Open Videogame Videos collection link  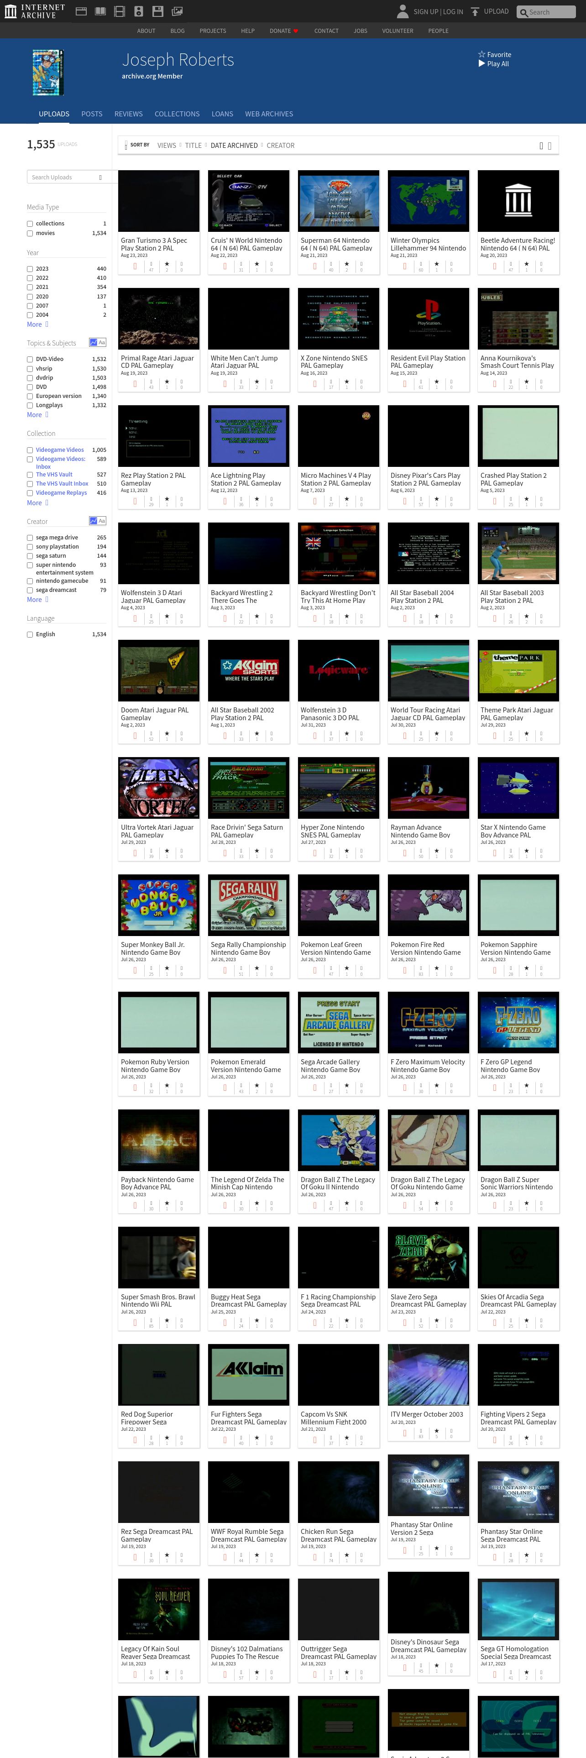pyautogui.click(x=60, y=450)
